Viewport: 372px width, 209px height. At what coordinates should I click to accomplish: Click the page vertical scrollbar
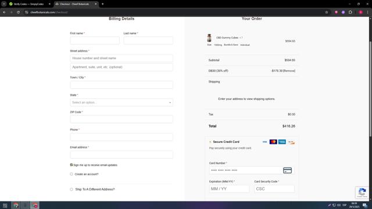click(x=370, y=89)
